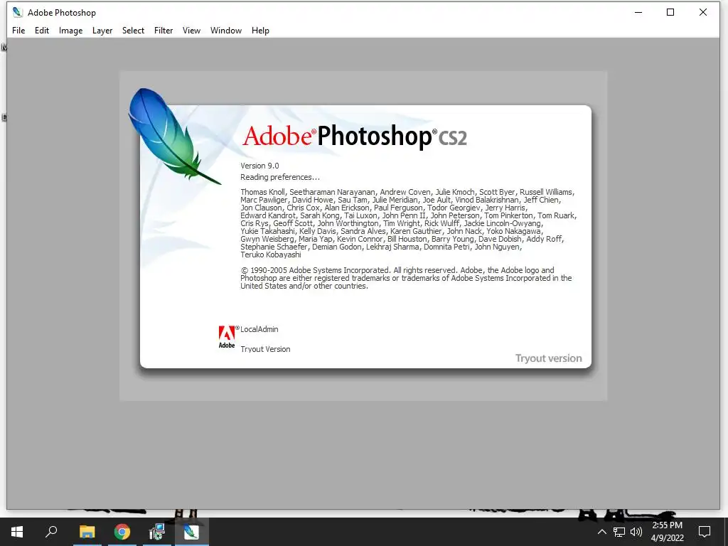This screenshot has height=546, width=728.
Task: Click the 'Version 9.0' text
Action: [x=259, y=166]
